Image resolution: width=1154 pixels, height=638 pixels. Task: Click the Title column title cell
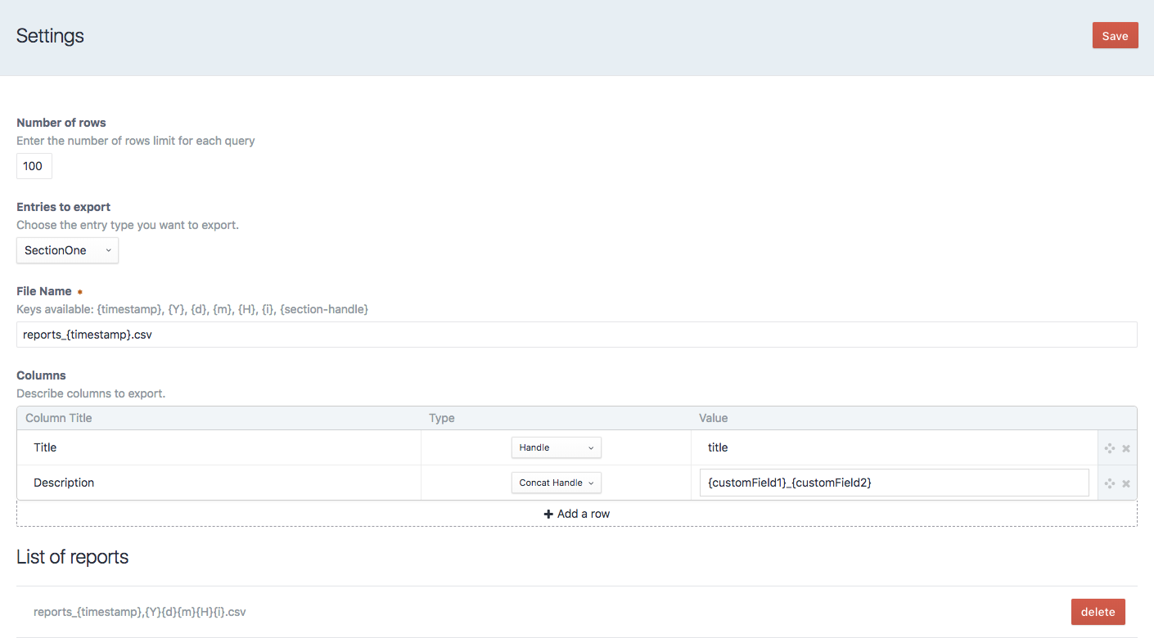(219, 447)
